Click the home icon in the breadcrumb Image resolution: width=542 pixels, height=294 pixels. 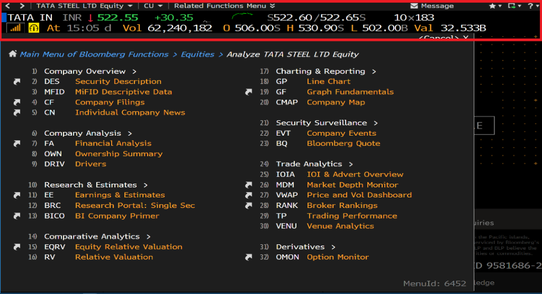pyautogui.click(x=12, y=54)
